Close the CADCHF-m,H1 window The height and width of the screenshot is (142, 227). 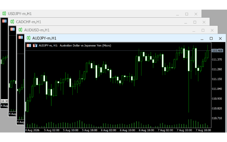(x=204, y=22)
